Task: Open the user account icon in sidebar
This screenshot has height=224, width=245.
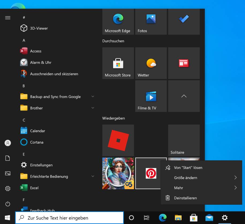Action: tap(8, 143)
